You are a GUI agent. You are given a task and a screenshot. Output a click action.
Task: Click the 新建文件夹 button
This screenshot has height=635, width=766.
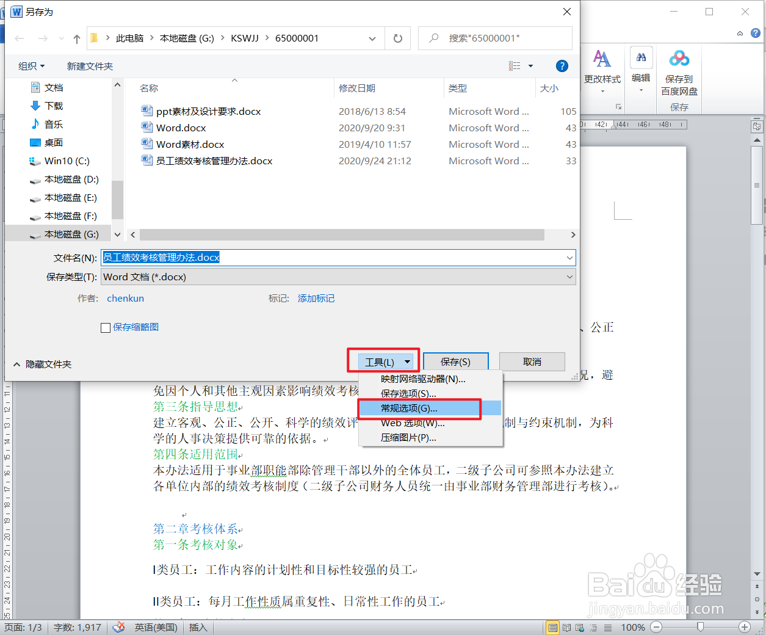90,66
